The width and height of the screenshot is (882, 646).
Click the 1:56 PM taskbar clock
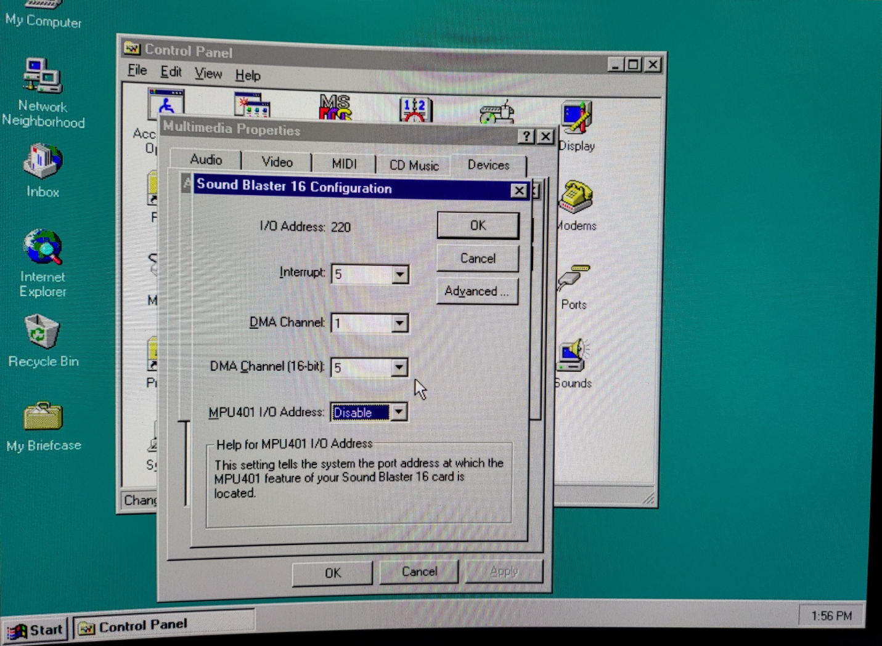pyautogui.click(x=831, y=616)
